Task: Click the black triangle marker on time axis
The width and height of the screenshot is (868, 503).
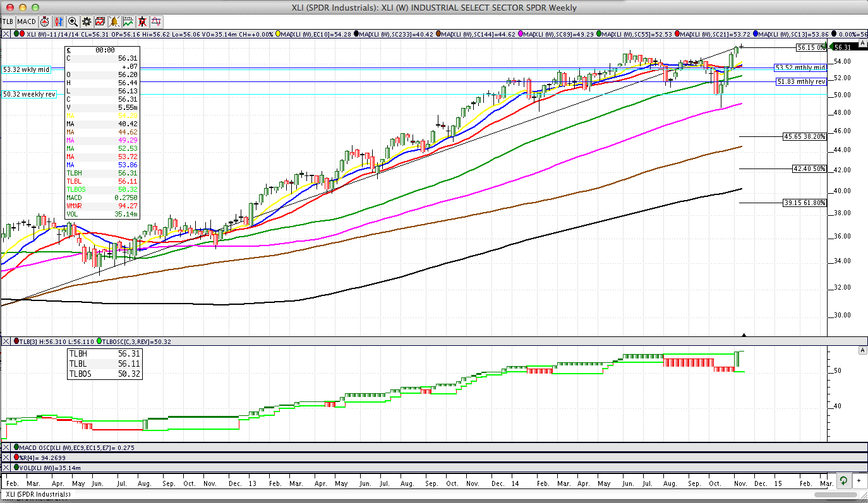Action: pyautogui.click(x=744, y=335)
